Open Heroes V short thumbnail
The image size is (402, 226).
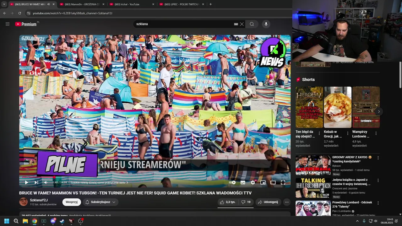(309, 107)
